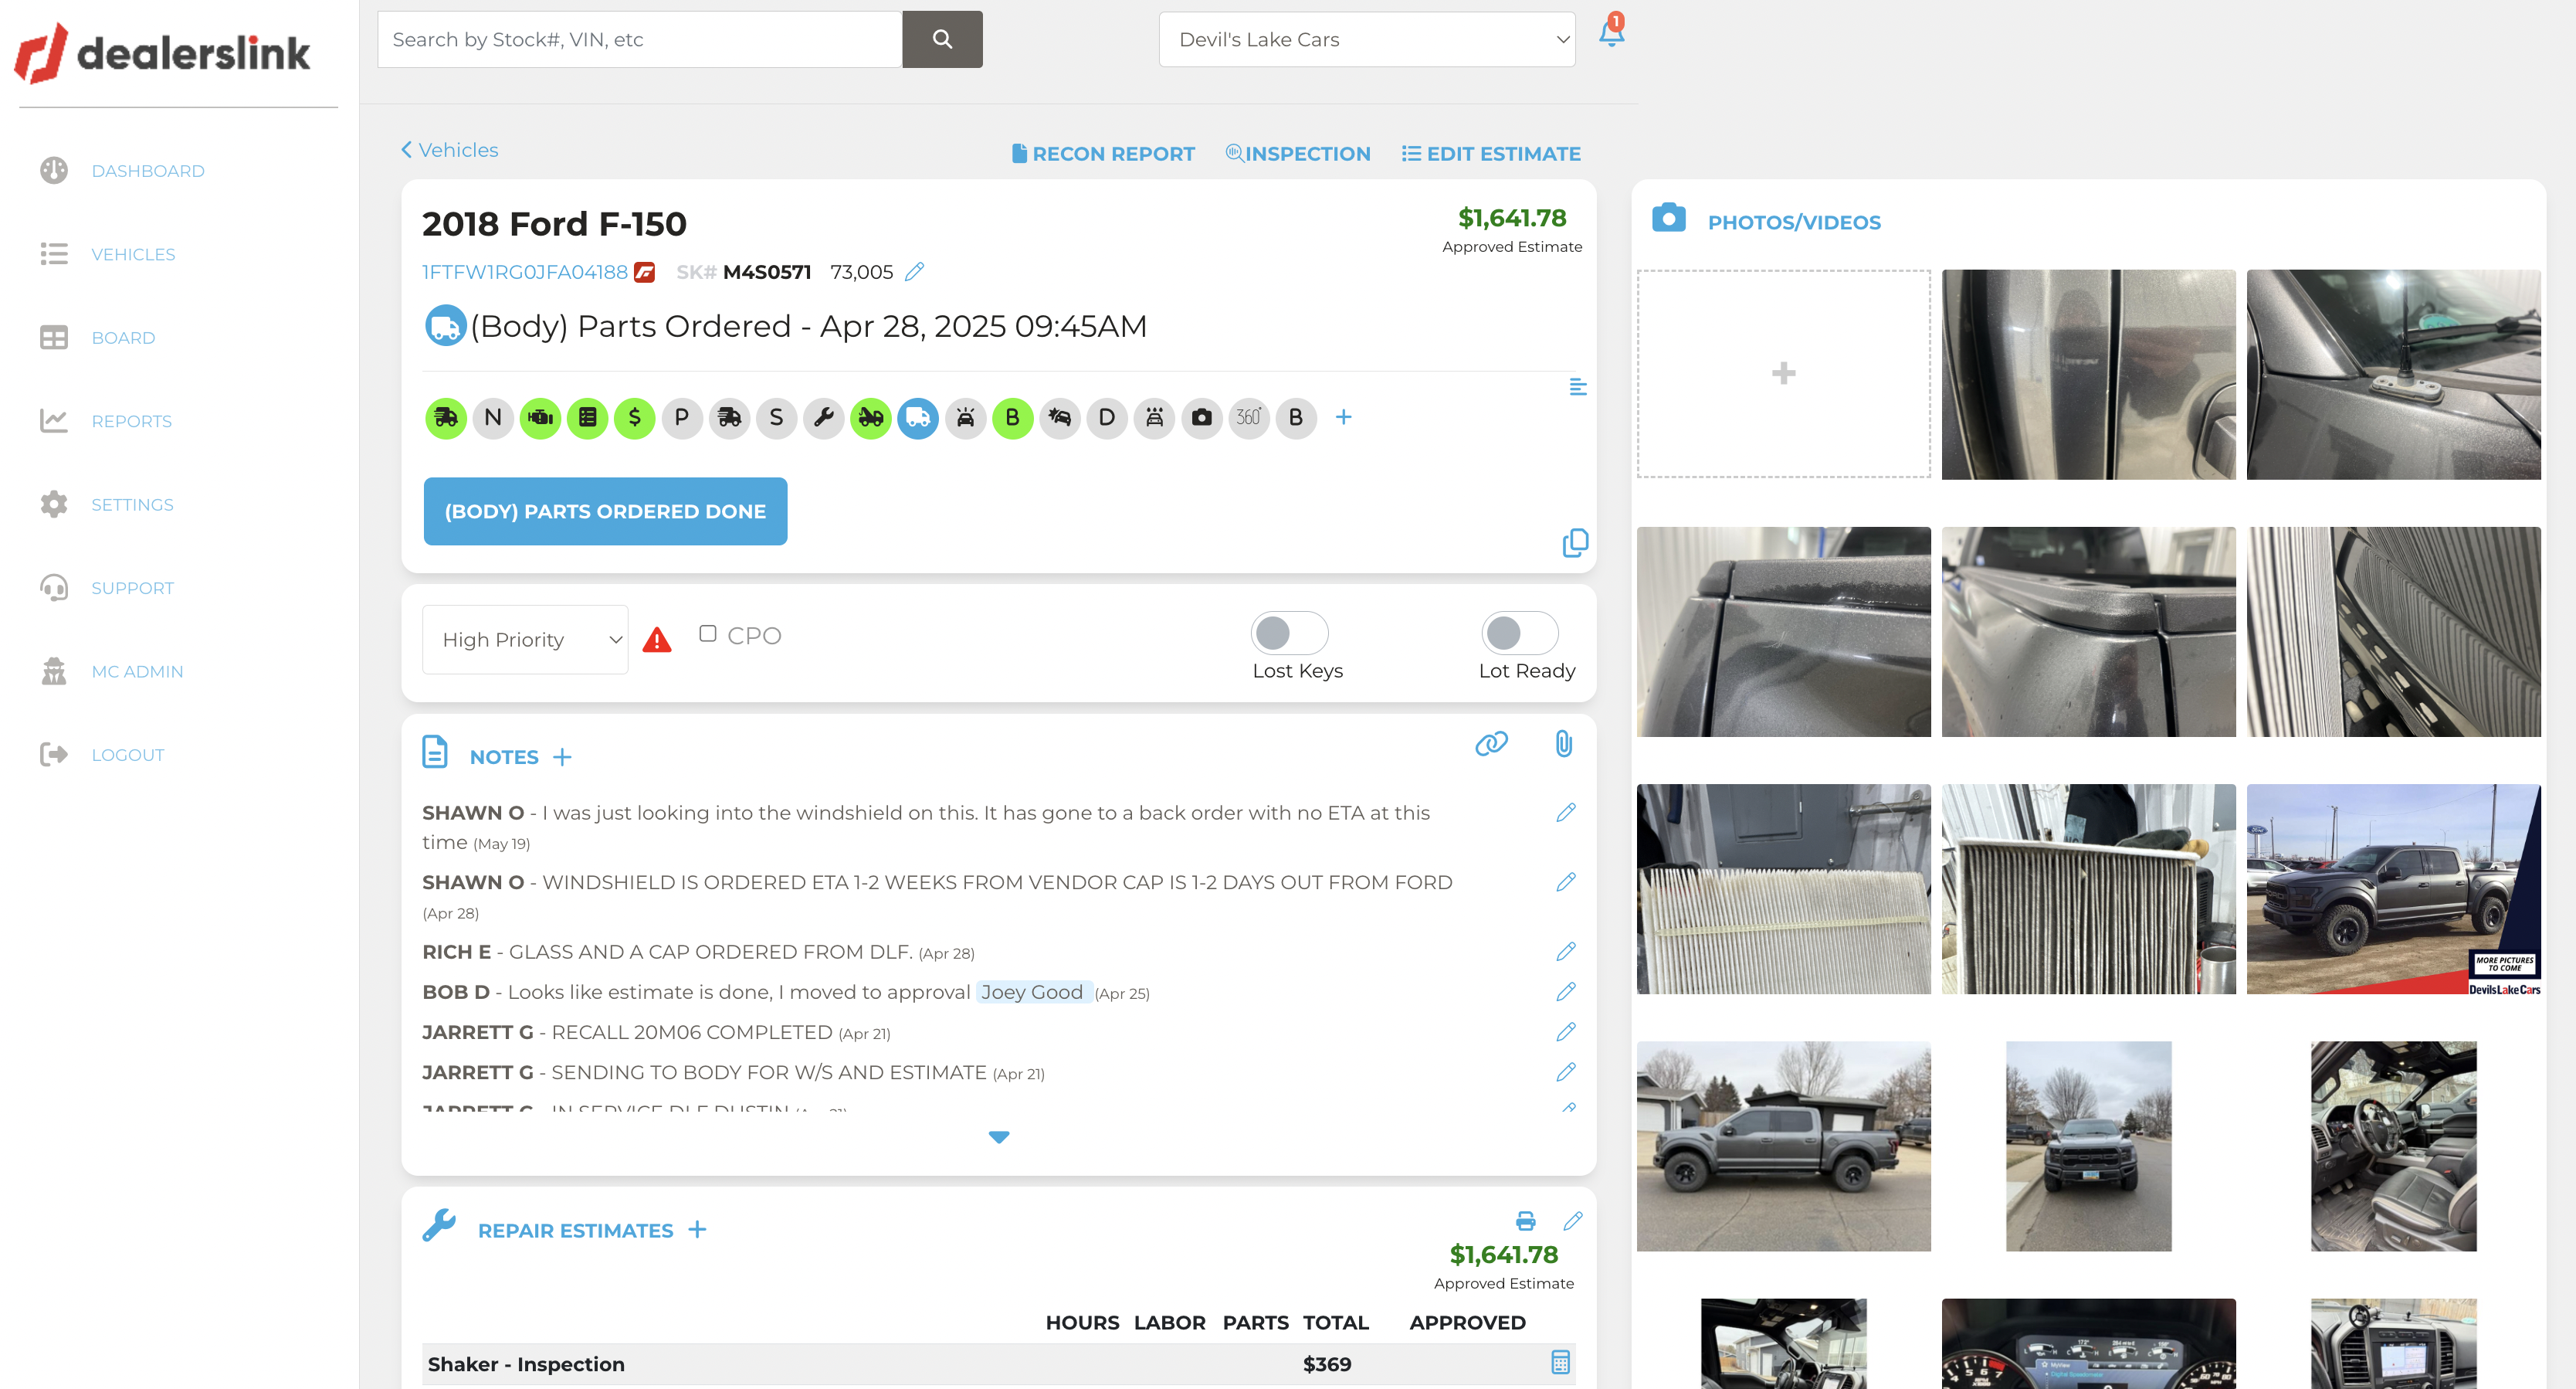Add a new note with the plus

click(x=563, y=758)
